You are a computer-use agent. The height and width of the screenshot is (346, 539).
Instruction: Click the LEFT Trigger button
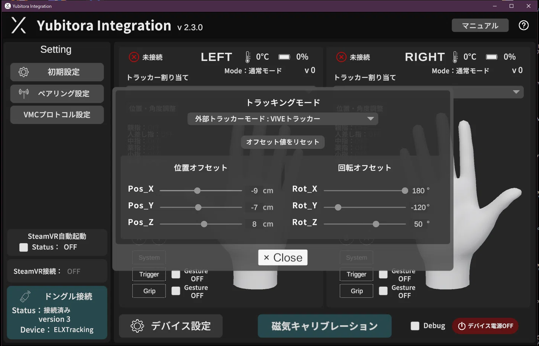[x=149, y=274]
